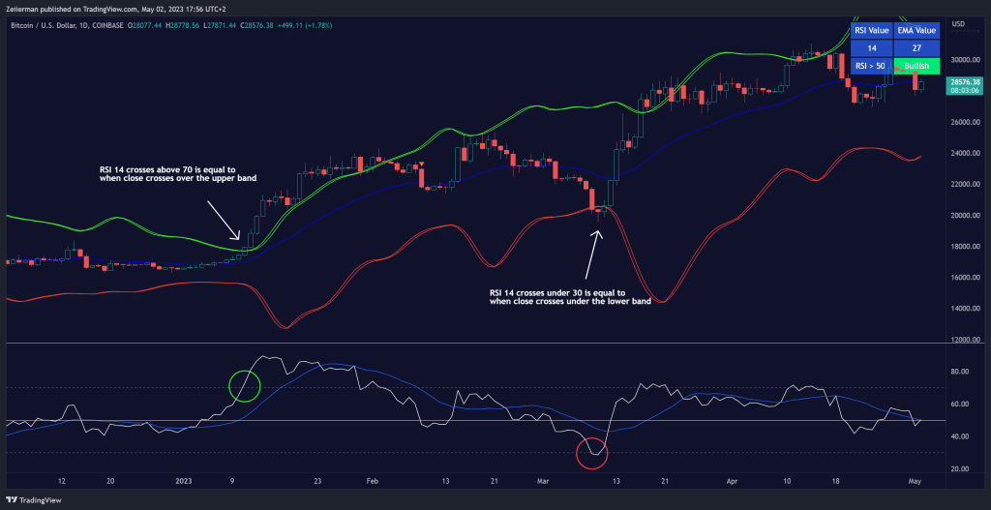Click the 30000.00 level on price axis
The width and height of the screenshot is (991, 510).
(x=966, y=60)
